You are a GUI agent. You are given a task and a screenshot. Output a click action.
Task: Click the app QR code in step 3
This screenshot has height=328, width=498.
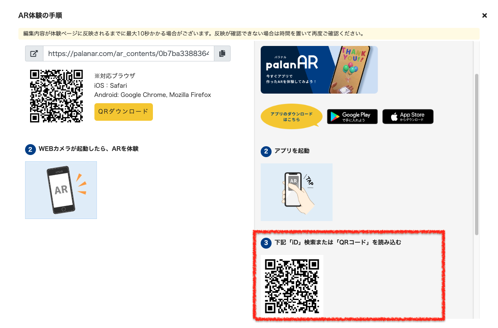[x=292, y=286]
